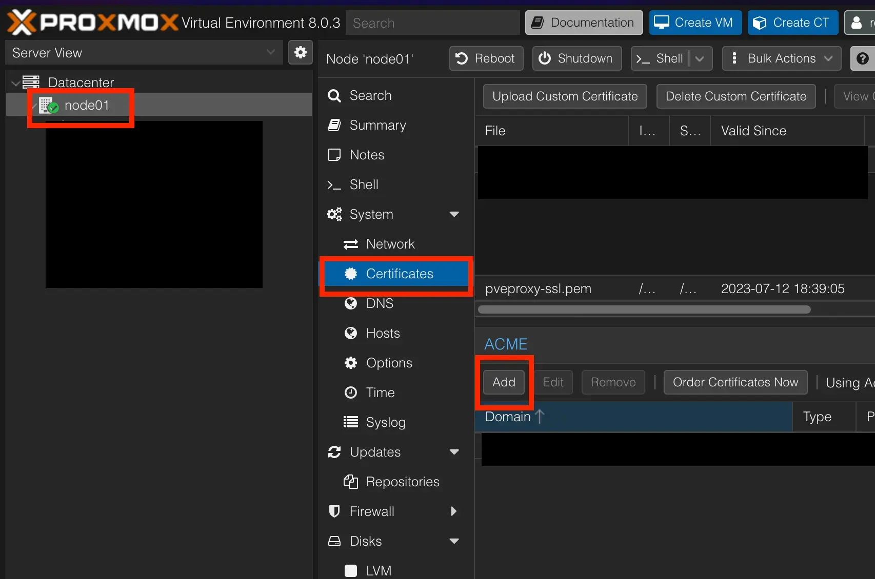Select the Network menu item

point(396,244)
